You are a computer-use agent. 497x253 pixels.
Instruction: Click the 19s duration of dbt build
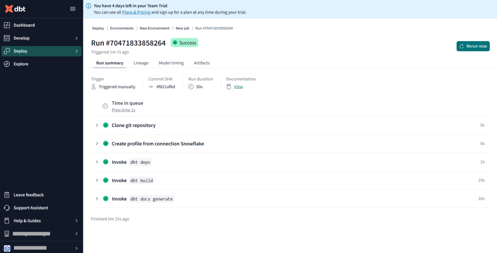click(x=481, y=180)
